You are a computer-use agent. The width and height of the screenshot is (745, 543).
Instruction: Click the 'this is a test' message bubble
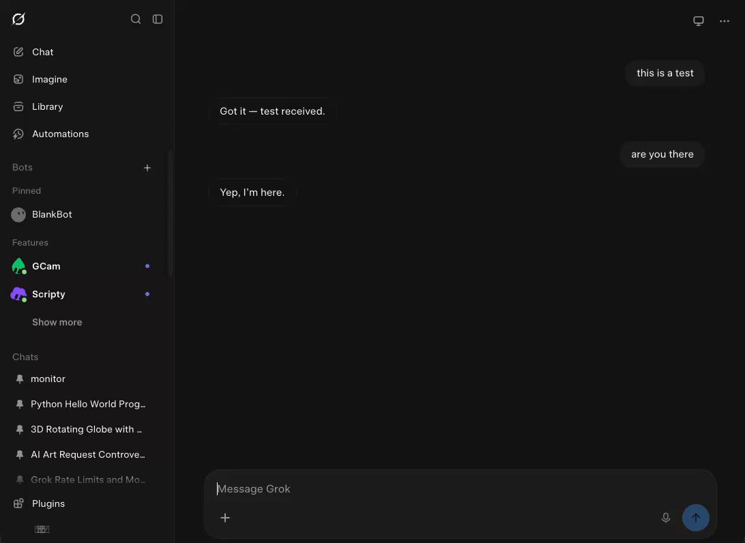click(664, 73)
